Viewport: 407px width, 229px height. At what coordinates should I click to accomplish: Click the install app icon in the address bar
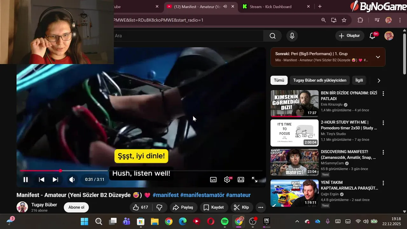click(334, 20)
